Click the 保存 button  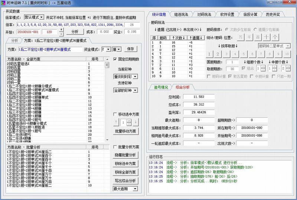tap(130, 49)
